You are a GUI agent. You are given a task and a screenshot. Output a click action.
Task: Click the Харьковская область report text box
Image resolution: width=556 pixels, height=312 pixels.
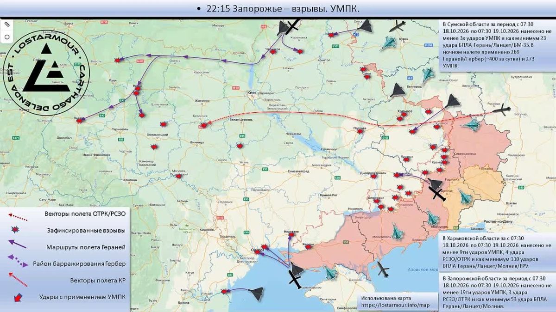497,252
